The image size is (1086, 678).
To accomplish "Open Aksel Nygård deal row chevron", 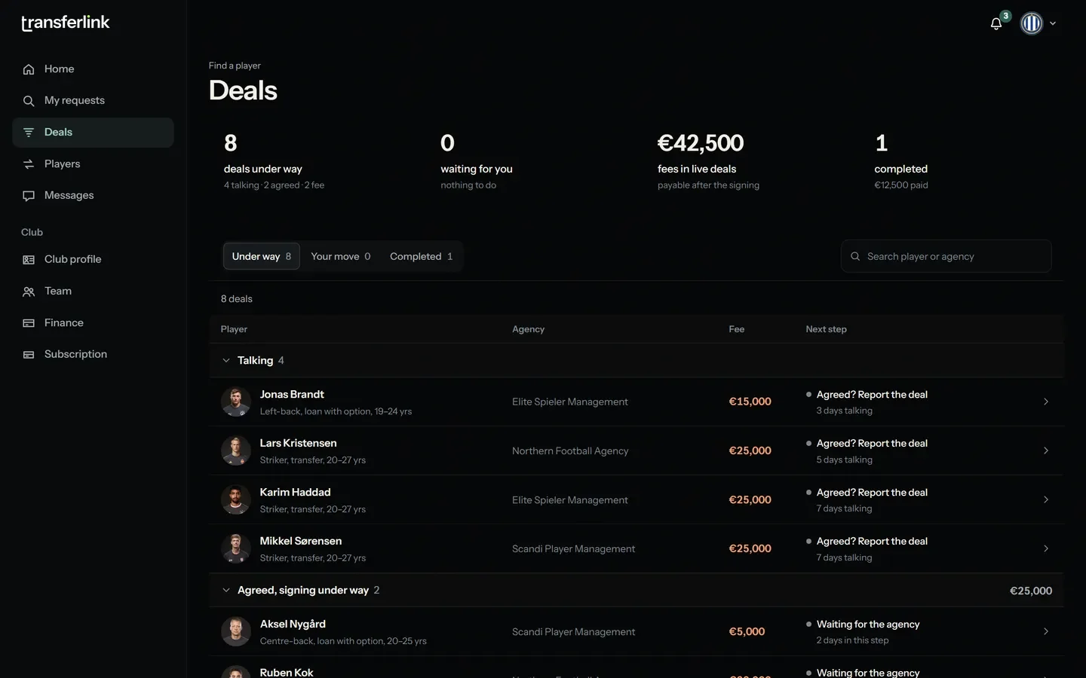I will 1046,631.
